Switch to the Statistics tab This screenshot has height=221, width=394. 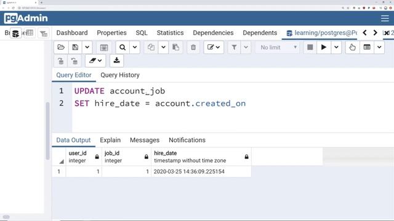(170, 33)
